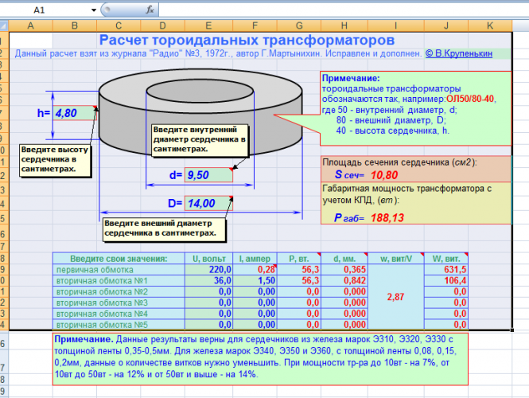Click primary winding turns value 631,5
529x398 pixels.
(x=446, y=269)
